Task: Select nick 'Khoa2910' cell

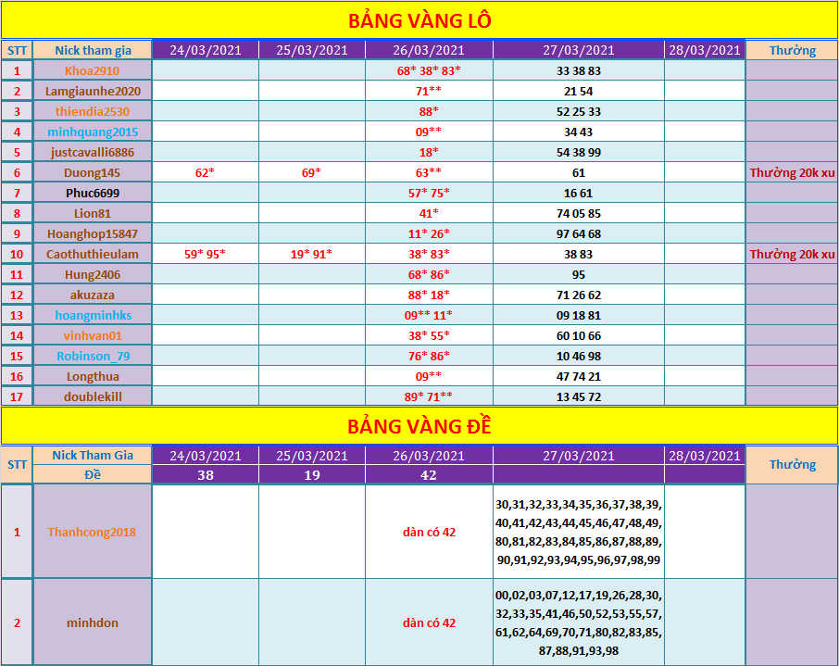Action: click(93, 70)
